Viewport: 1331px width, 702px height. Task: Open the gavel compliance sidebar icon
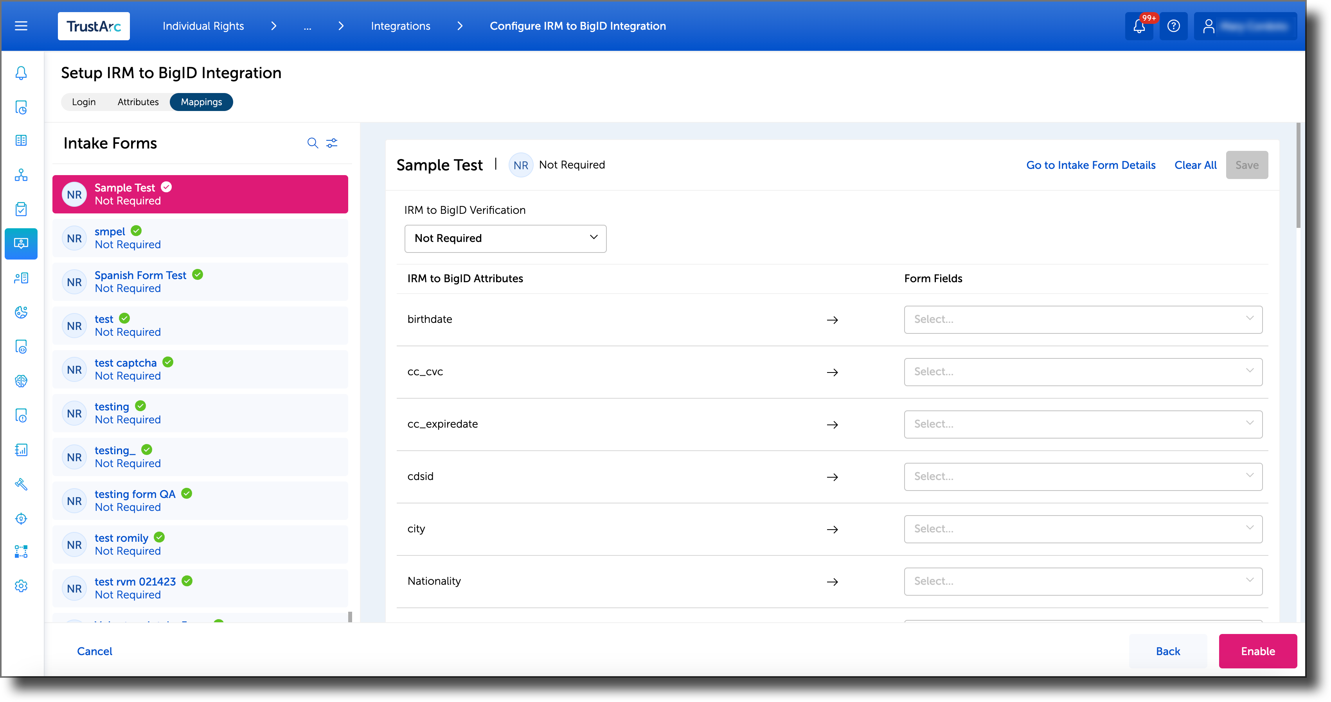point(21,485)
